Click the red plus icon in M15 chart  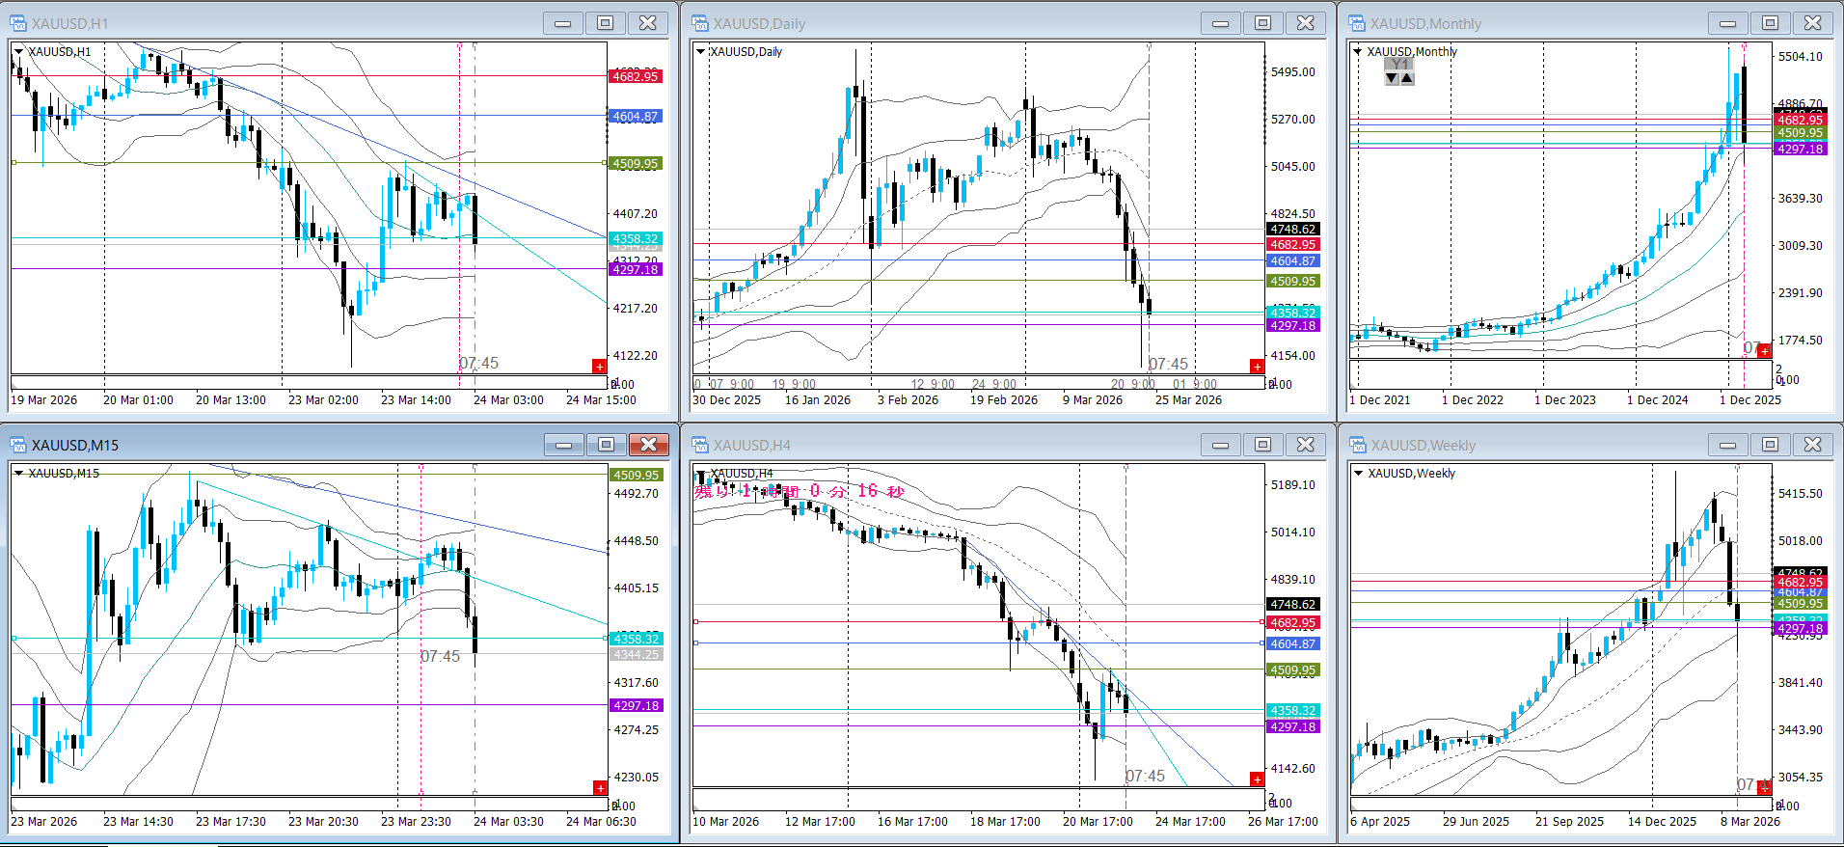click(x=599, y=788)
